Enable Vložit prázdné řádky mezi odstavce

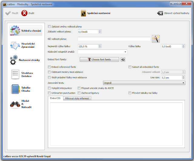(49, 77)
